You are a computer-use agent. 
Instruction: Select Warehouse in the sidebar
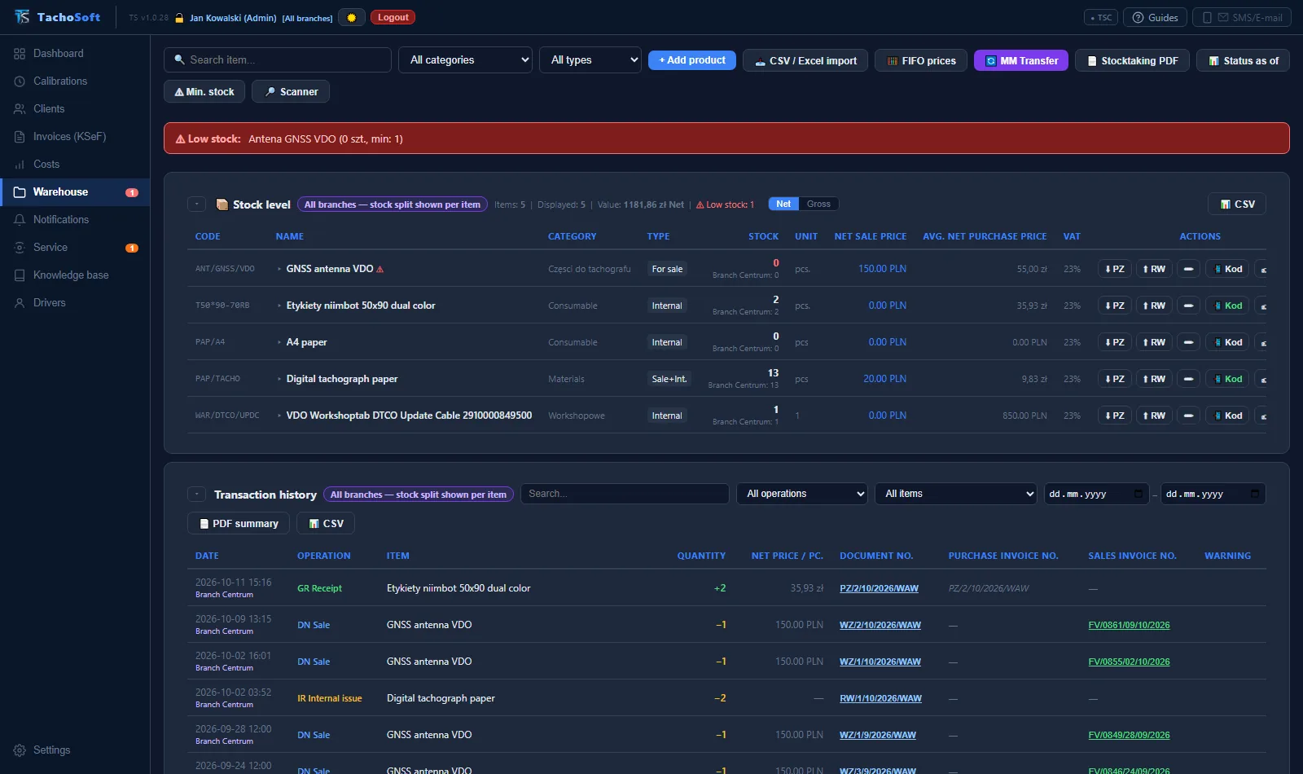pyautogui.click(x=75, y=191)
